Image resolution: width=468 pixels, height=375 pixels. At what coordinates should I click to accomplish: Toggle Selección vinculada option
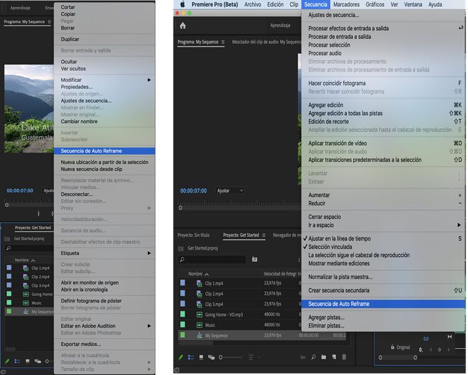tap(330, 247)
